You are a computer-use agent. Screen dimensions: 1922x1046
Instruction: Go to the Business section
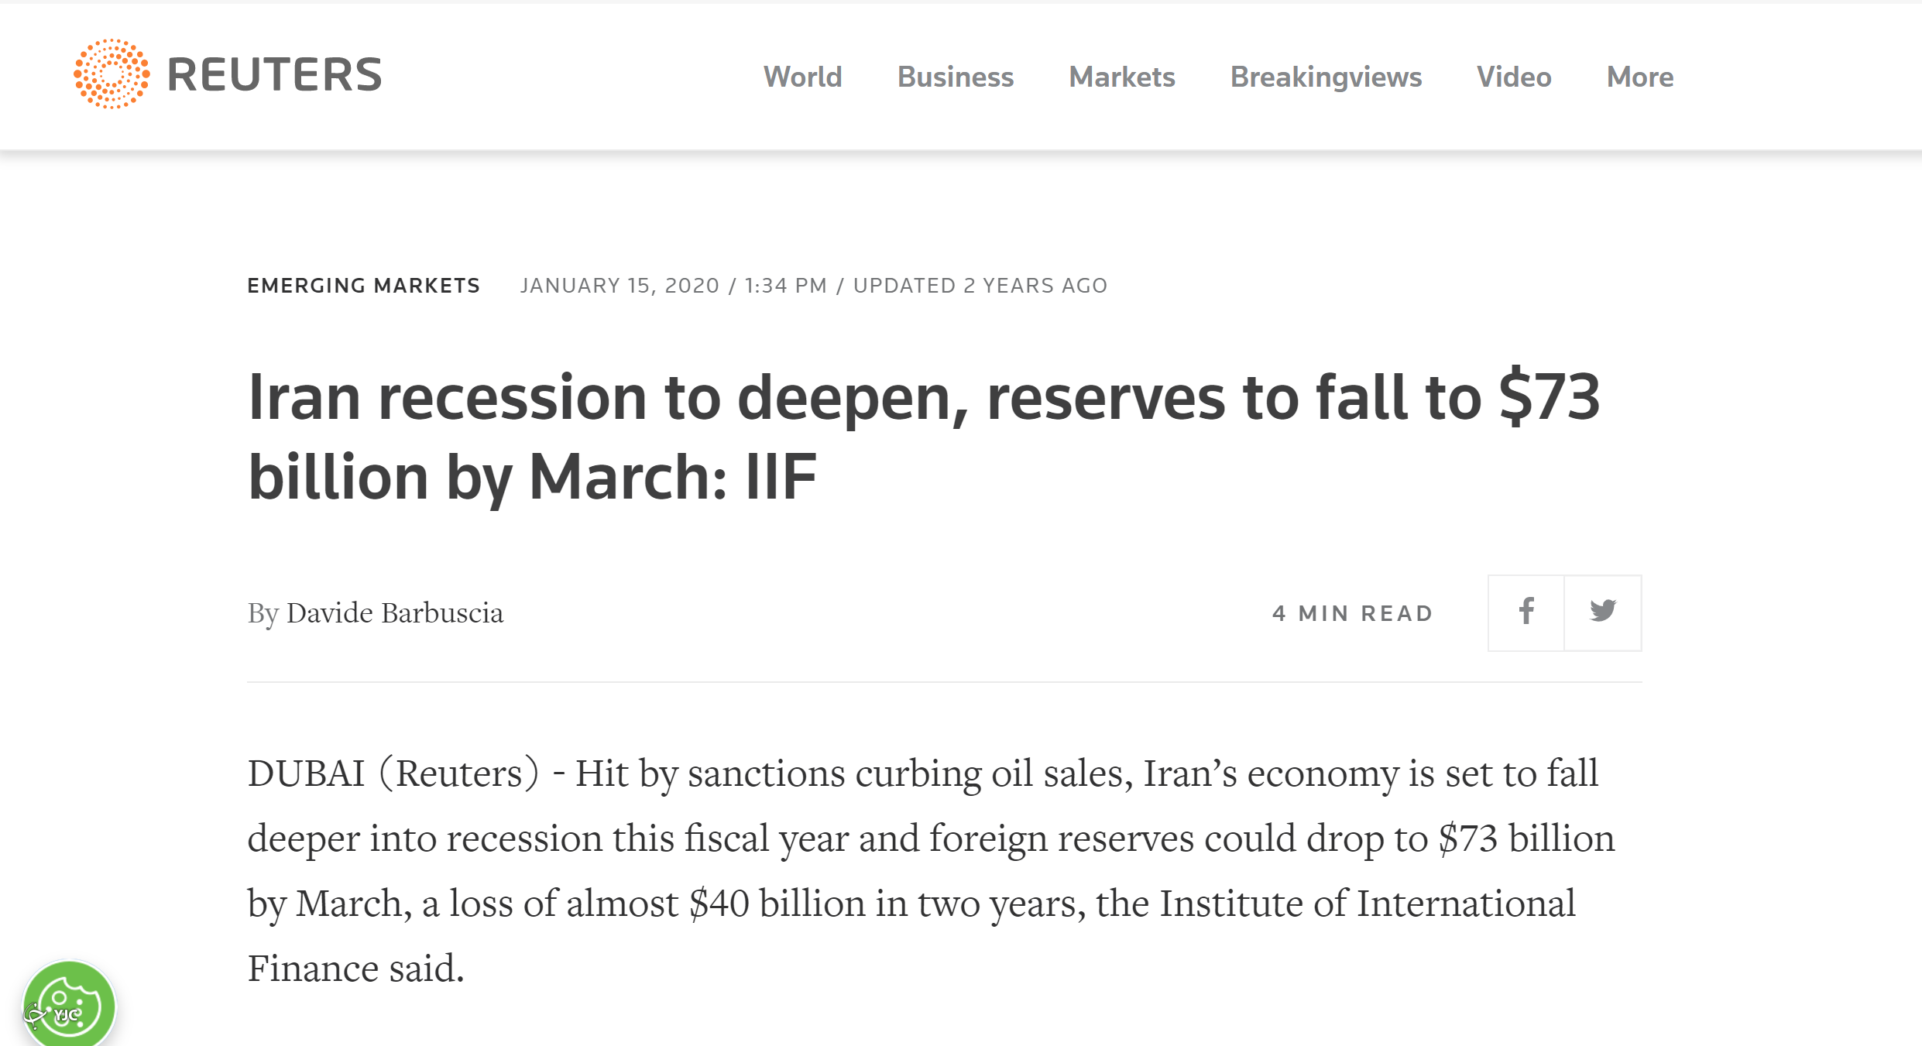[955, 77]
